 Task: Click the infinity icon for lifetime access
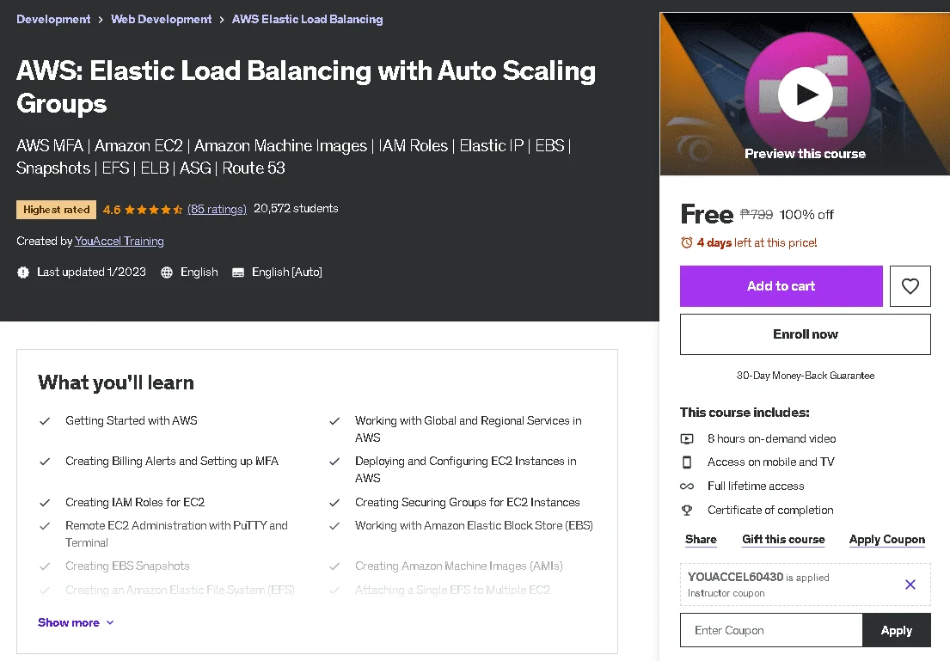(686, 486)
